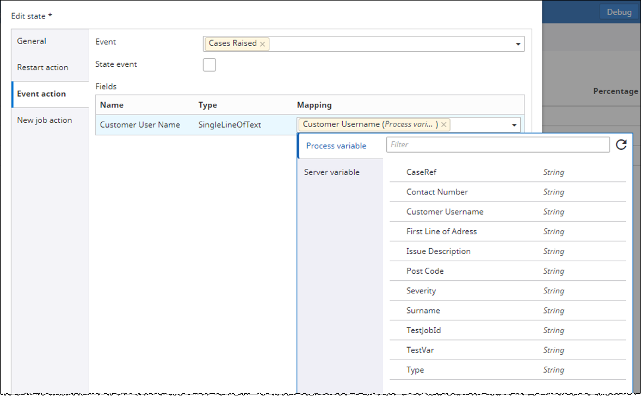Toggle the State event checkbox
Screen dimensions: 641x396
point(209,65)
